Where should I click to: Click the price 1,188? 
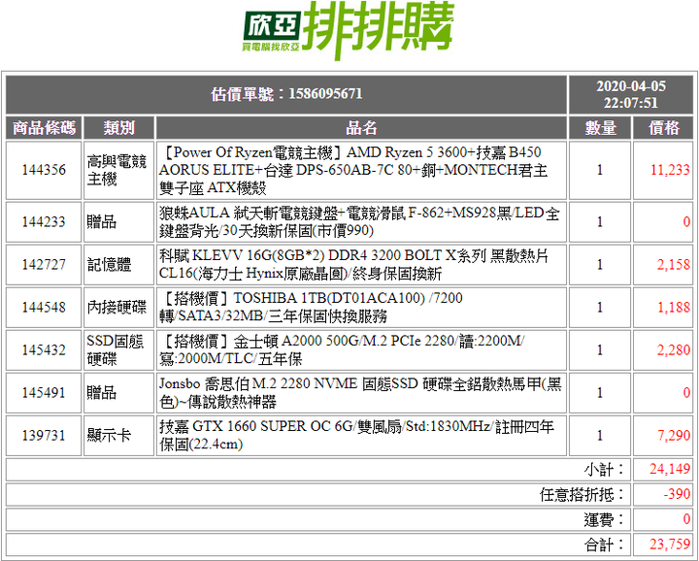(674, 307)
